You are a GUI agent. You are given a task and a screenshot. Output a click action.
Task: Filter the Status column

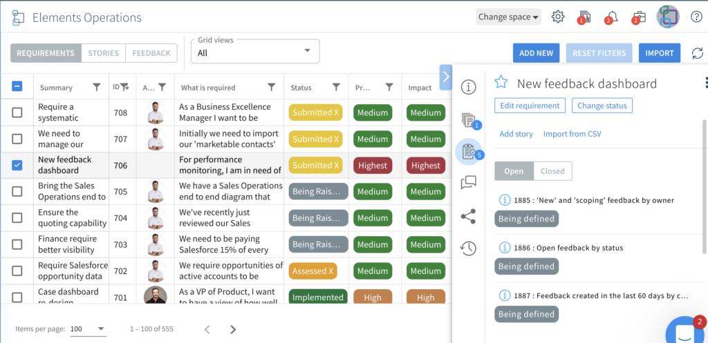pos(336,88)
